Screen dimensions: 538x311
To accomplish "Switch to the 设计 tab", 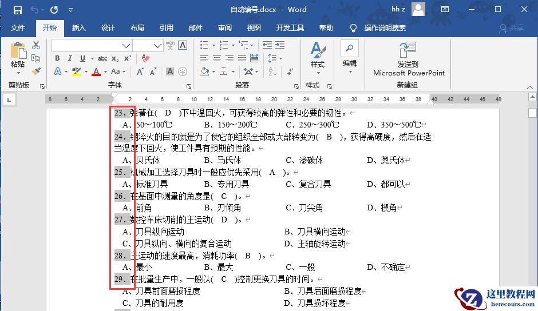I will 108,28.
